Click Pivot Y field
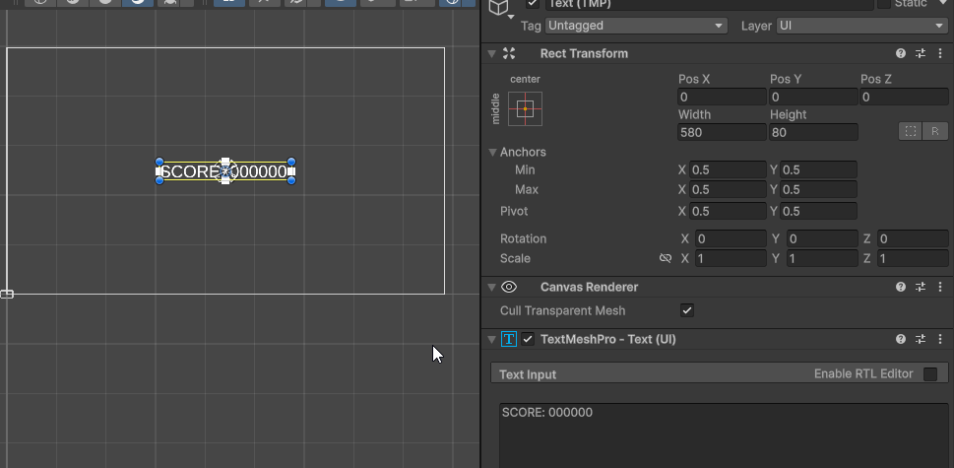Viewport: 954px width, 468px height. click(x=818, y=211)
